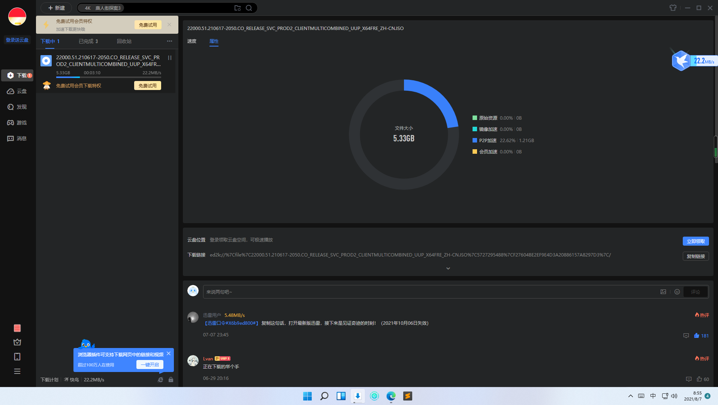
Task: Click the blue P2P加速 legend swatch
Action: coord(475,140)
